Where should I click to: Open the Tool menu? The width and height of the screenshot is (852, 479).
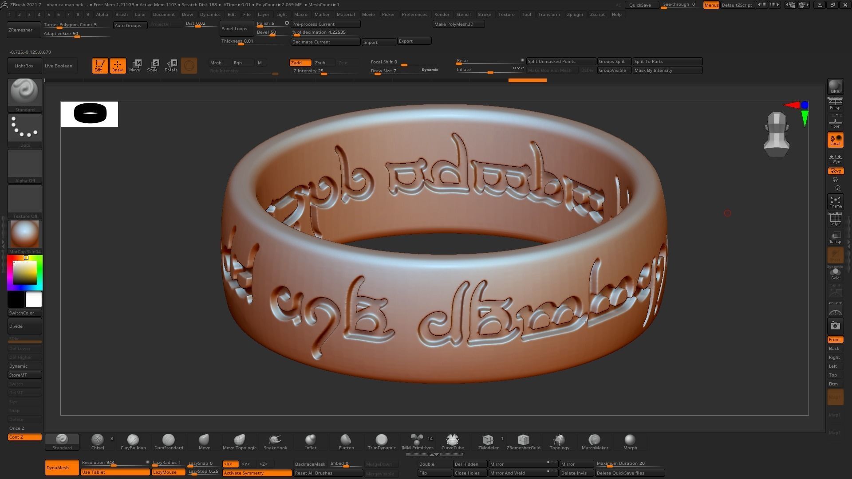tap(526, 14)
